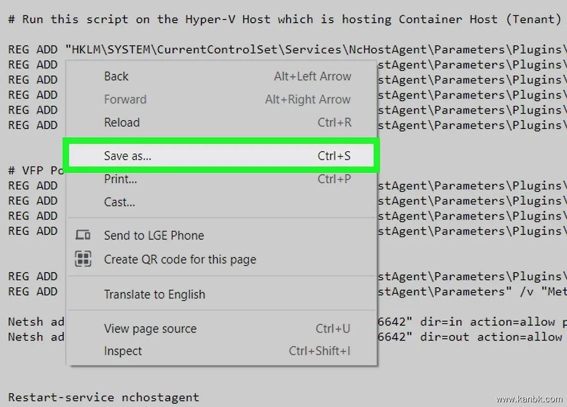Pick Translate to English
The height and width of the screenshot is (407, 567).
155,294
